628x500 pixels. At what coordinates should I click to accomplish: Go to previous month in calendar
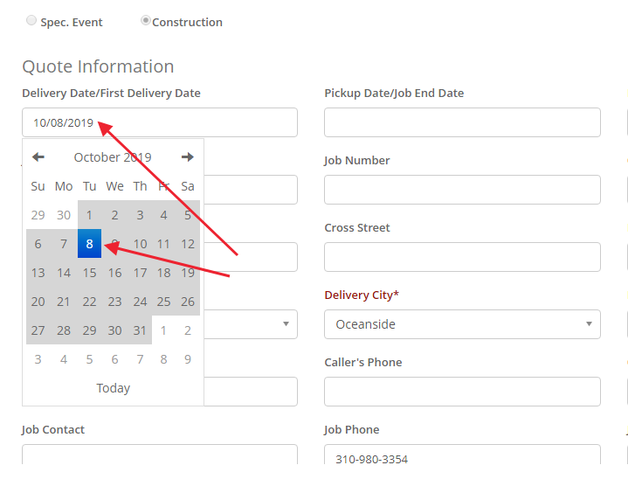tap(38, 156)
